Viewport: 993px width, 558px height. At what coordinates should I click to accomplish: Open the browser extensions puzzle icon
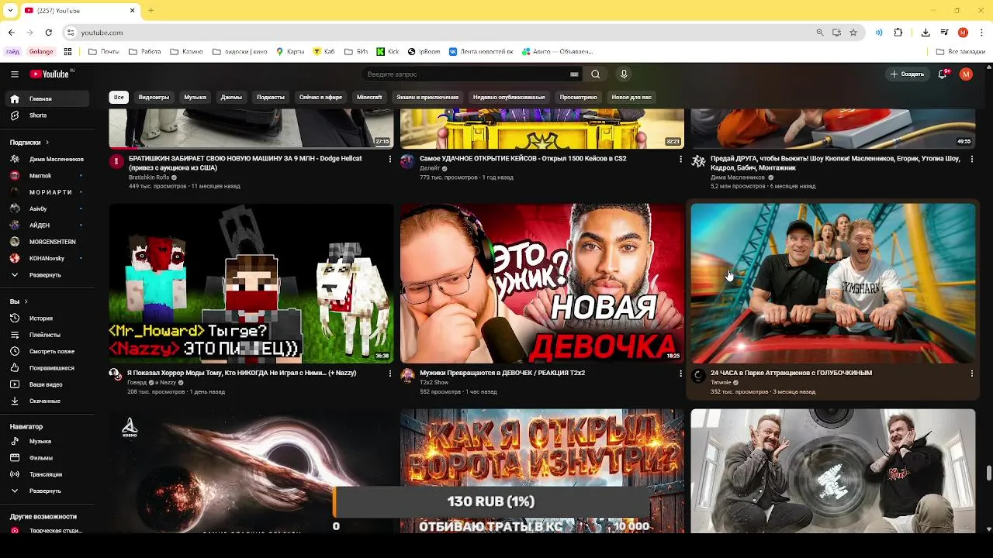pos(898,33)
